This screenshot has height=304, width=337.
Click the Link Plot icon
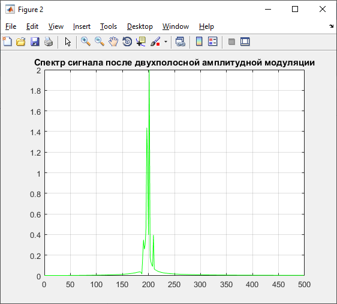point(180,41)
